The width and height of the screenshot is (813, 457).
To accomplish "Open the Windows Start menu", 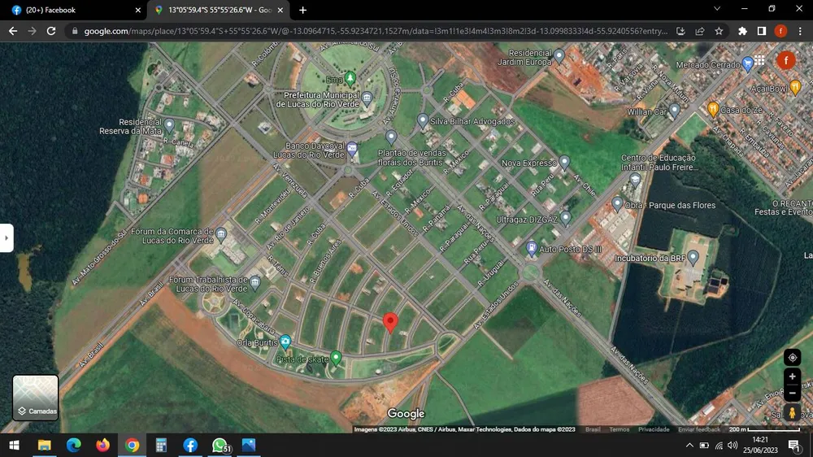I will coord(14,445).
